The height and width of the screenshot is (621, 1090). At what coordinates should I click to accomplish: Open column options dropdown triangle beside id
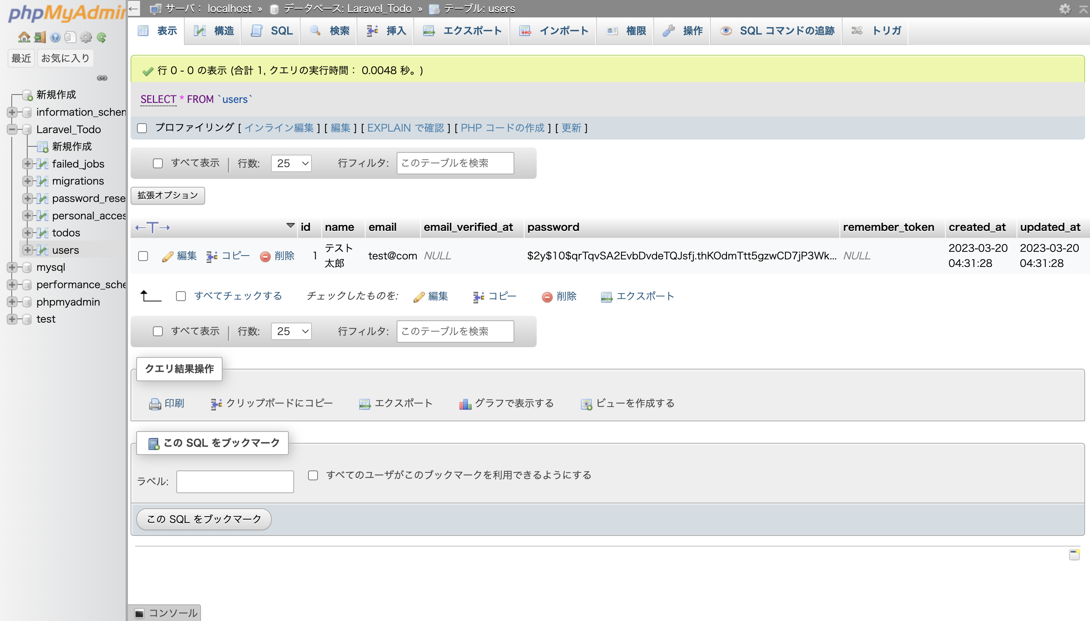coord(290,226)
